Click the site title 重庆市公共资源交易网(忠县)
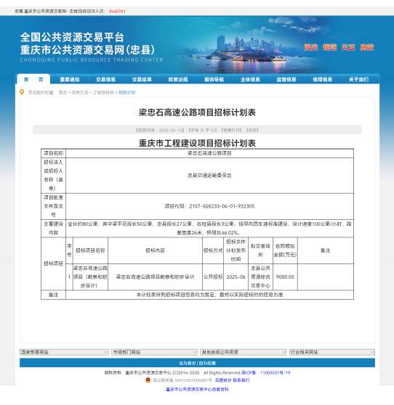The image size is (394, 405). point(87,50)
